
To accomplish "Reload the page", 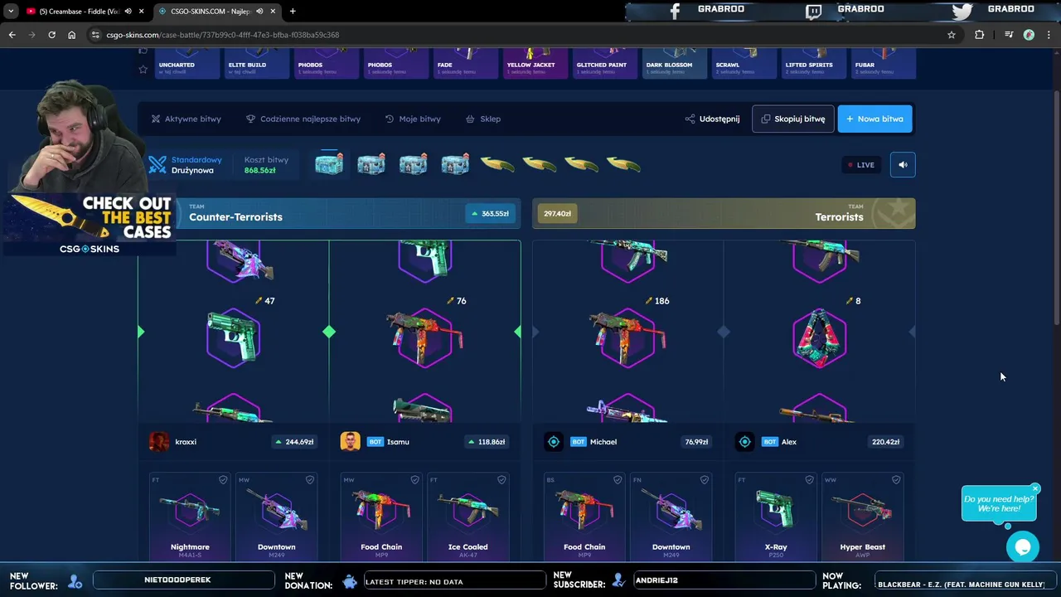I will (51, 35).
